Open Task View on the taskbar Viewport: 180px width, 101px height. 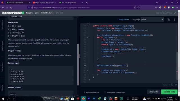pyautogui.click(x=14, y=98)
